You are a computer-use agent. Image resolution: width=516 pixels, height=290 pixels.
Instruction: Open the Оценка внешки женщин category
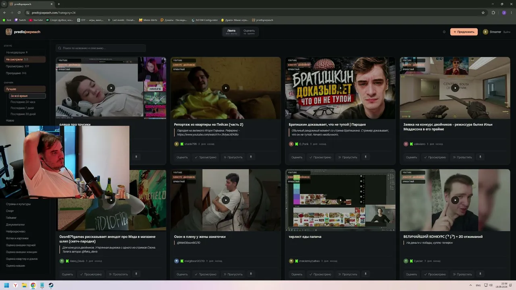21,252
